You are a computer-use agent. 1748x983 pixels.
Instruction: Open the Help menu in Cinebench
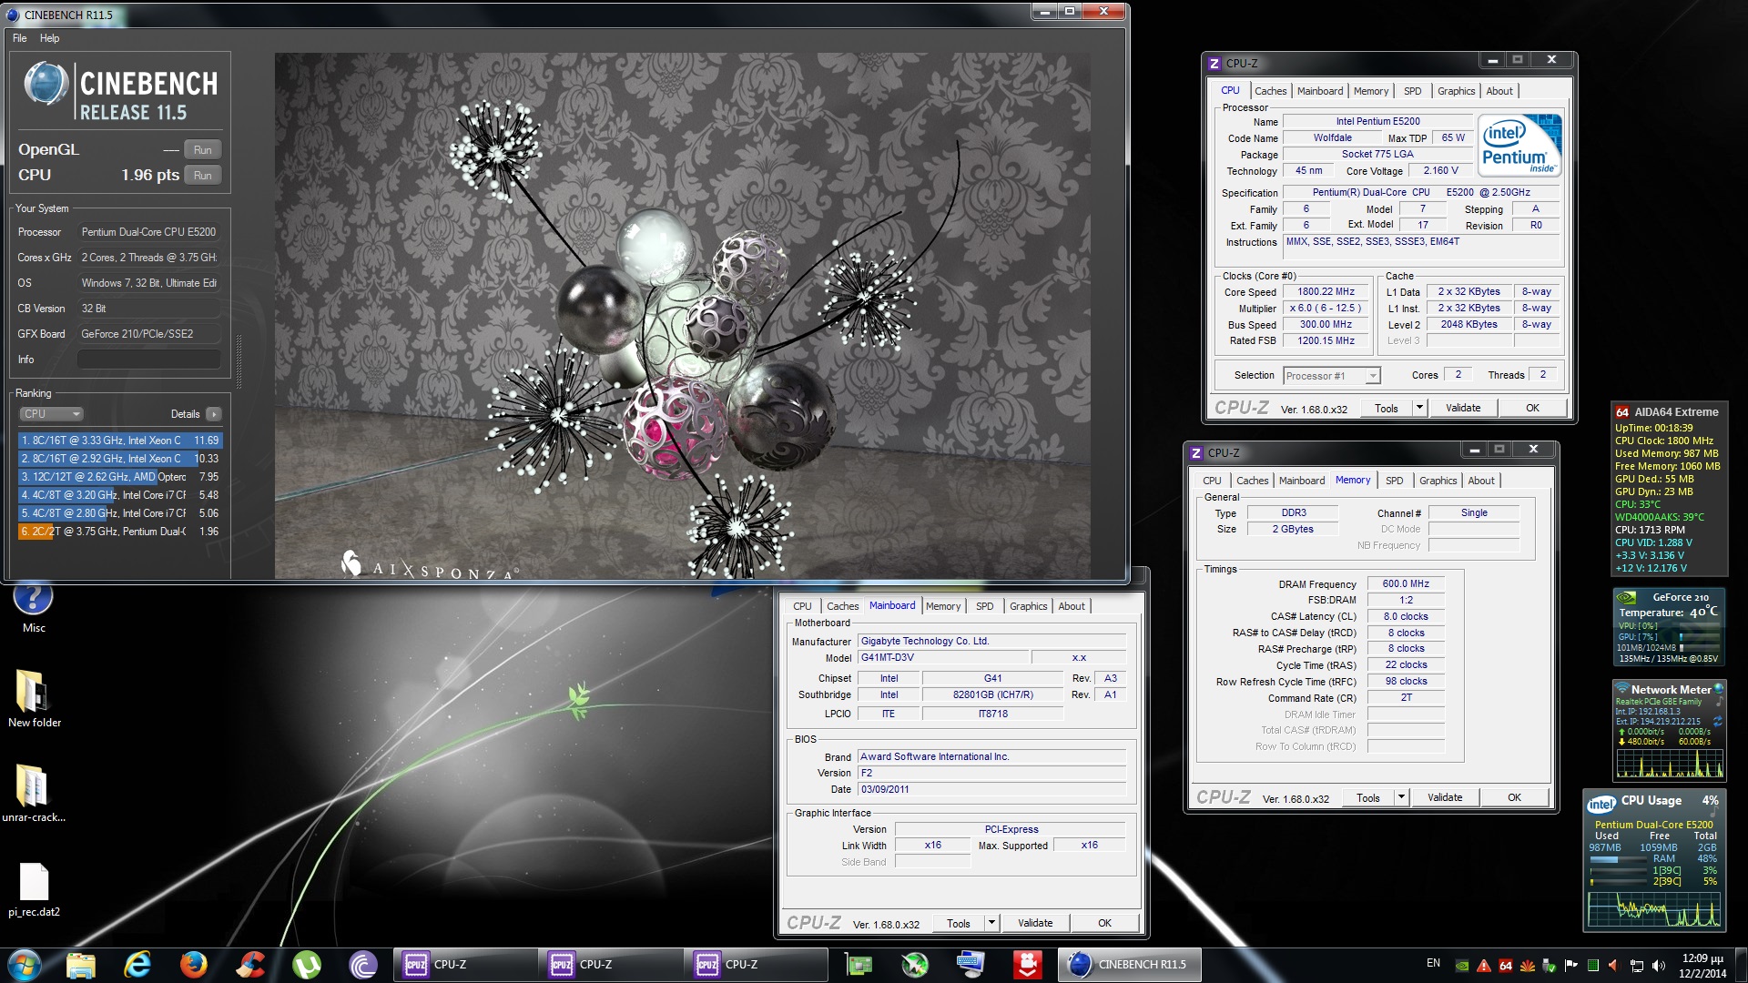point(49,38)
